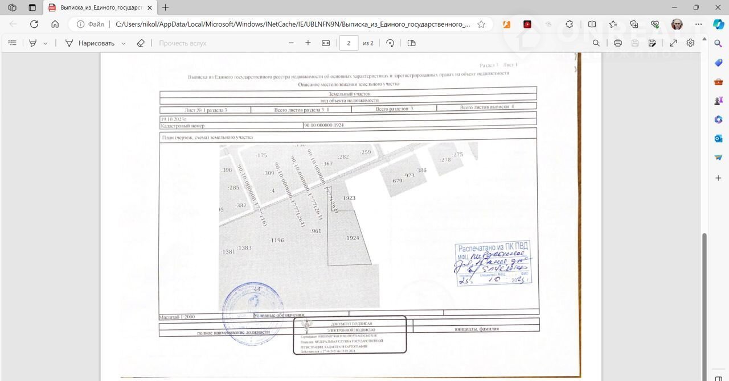Image resolution: width=729 pixels, height=381 pixels.
Task: Zoom in with the plus button
Action: [x=308, y=43]
